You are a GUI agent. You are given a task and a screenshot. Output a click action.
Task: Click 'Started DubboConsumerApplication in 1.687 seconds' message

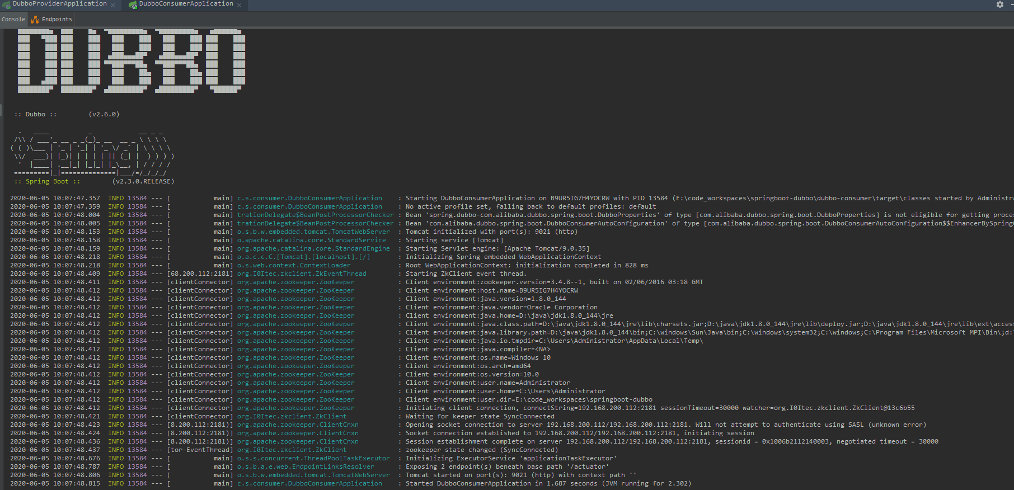(548, 483)
